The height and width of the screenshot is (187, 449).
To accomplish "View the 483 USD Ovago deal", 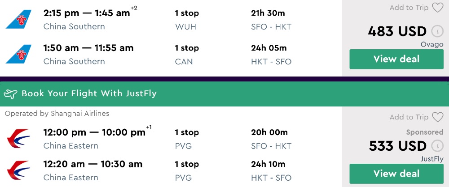I will [x=396, y=59].
